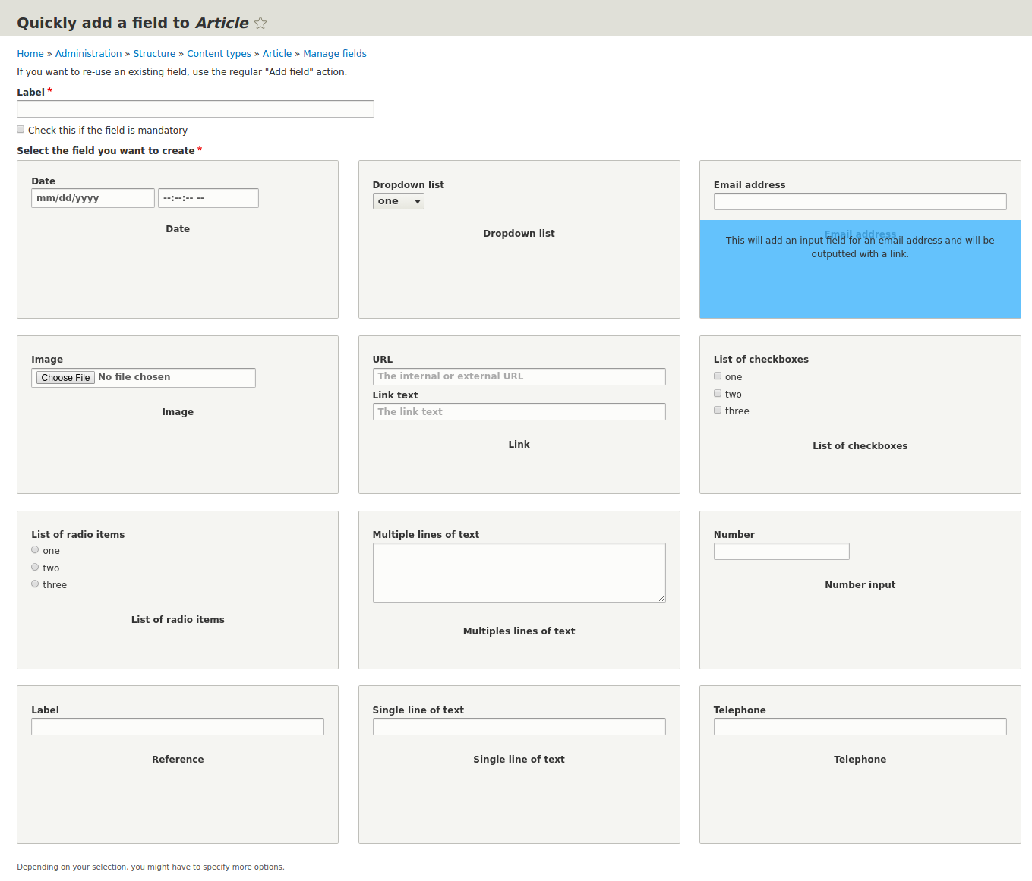Check the "one" checkbox in List of checkboxes
This screenshot has width=1032, height=881.
coord(717,376)
